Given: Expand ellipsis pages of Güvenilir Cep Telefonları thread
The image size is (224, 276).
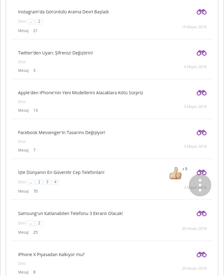Looking at the screenshot, I should click(30, 182).
